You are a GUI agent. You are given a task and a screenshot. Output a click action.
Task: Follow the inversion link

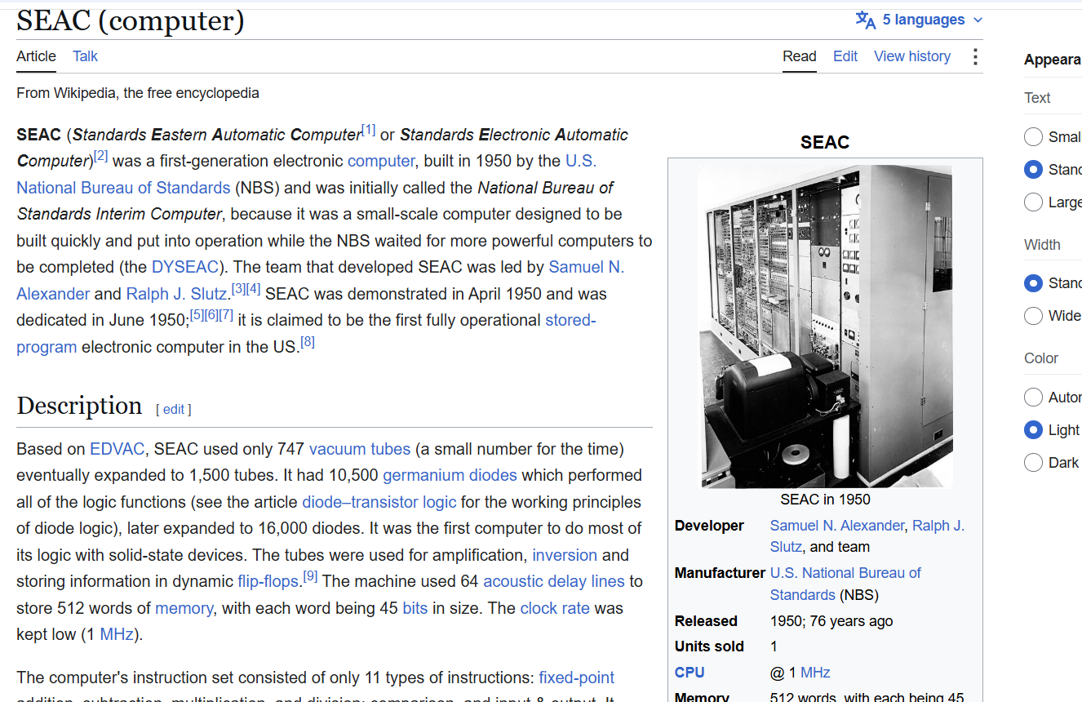(565, 555)
